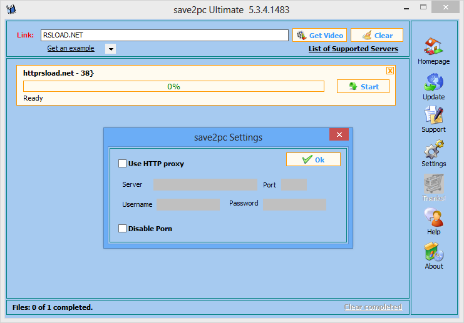Click the Clear completed link
Screen dimensions: 464x323
point(373,307)
